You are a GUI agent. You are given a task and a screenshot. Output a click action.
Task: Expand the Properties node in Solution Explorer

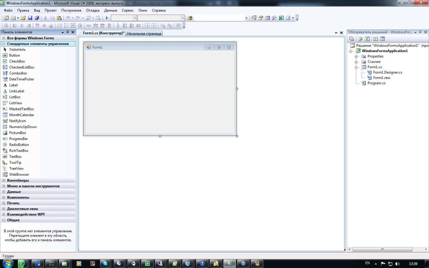click(x=356, y=57)
